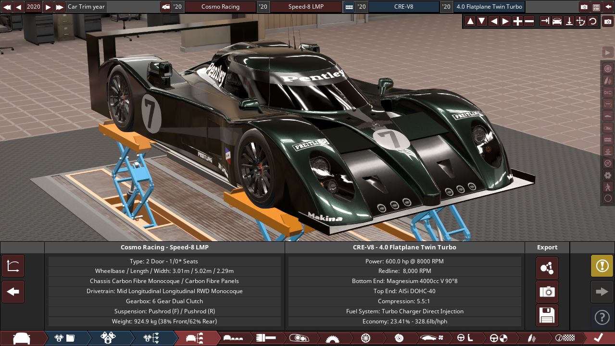Click the car front view icon
The height and width of the screenshot is (346, 615).
pyautogui.click(x=557, y=21)
